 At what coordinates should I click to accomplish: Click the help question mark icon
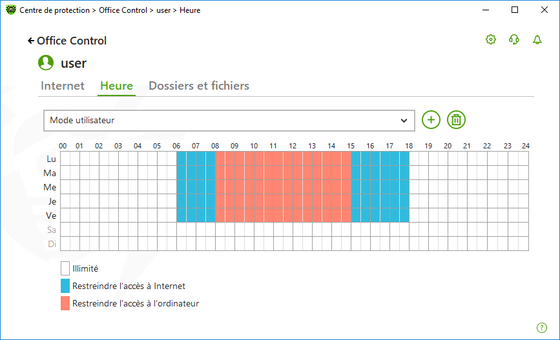coord(542,328)
